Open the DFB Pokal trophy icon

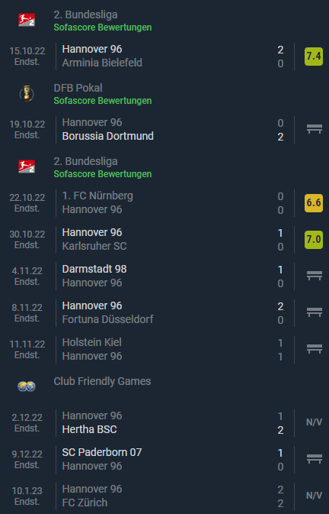pos(27,93)
